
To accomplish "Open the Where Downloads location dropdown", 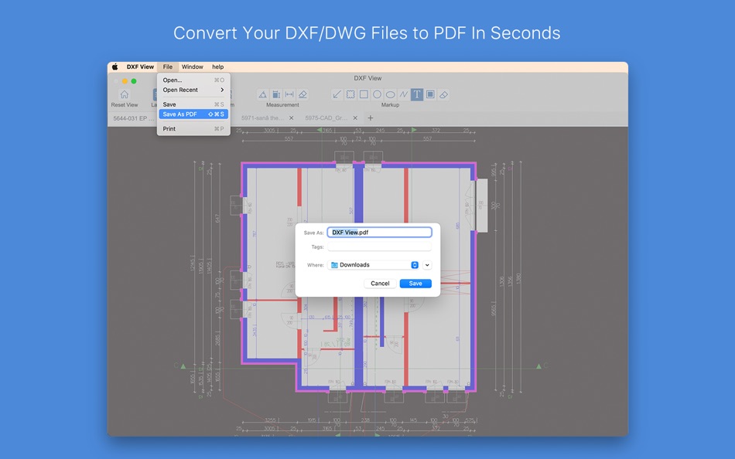I will click(374, 265).
